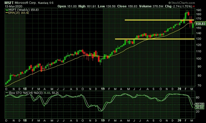
Task: Click the MSFT ticker symbol in header
Action: click(9, 3)
